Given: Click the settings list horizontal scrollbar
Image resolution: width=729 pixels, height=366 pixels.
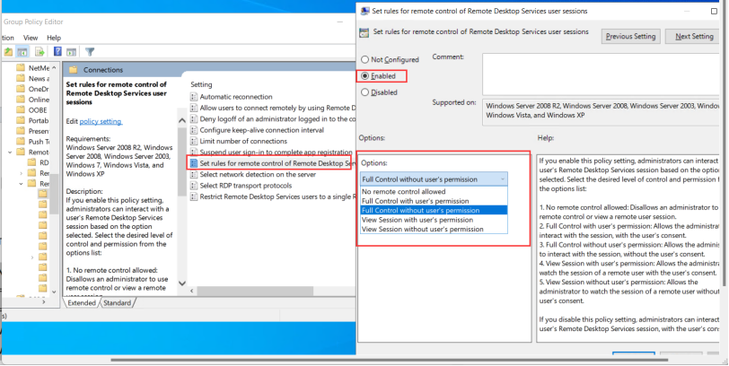Looking at the screenshot, I should coord(273,291).
